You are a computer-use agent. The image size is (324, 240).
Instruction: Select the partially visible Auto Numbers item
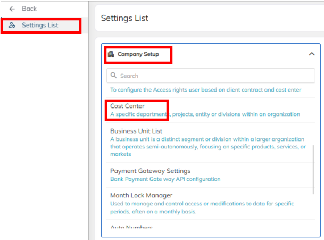131,228
